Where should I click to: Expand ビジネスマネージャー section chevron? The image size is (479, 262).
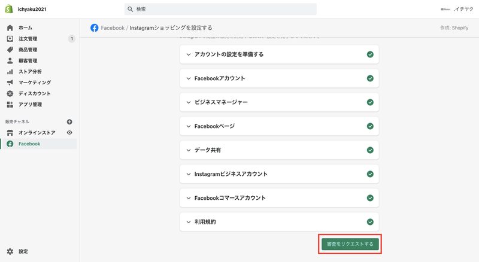189,102
